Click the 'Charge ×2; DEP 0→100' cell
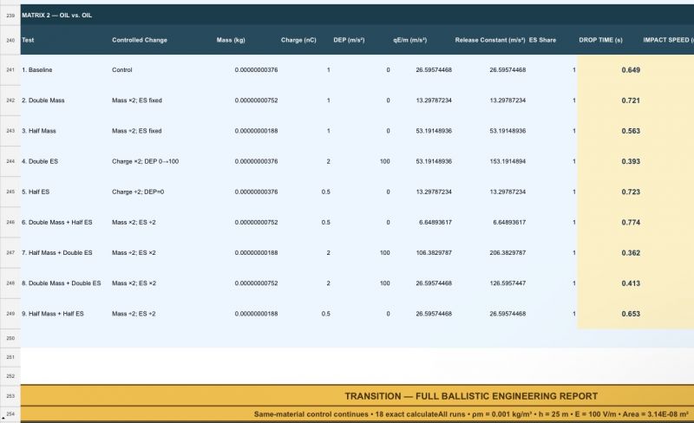The image size is (694, 423). tap(145, 161)
